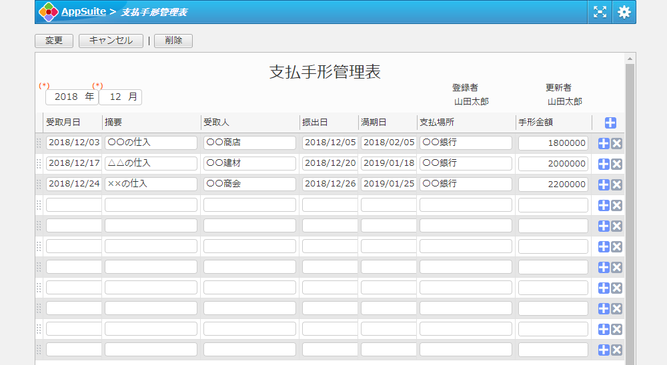Select the month field showing 12

120,97
